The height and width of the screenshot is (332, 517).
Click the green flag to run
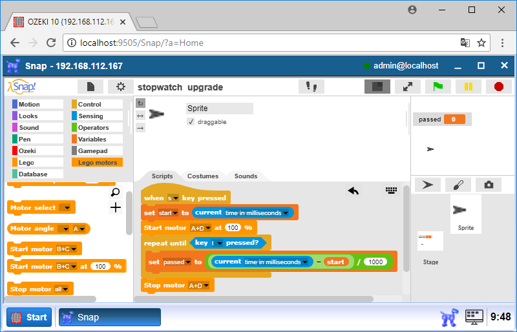[438, 87]
